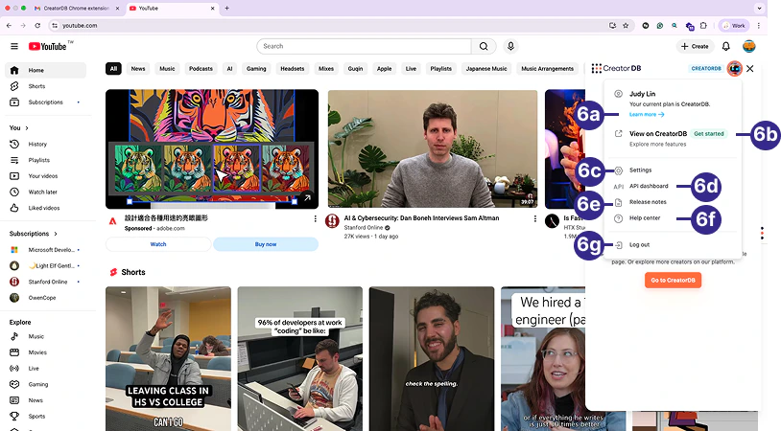Click the Stanford Online channel avatar under video
The width and height of the screenshot is (781, 431).
(332, 220)
